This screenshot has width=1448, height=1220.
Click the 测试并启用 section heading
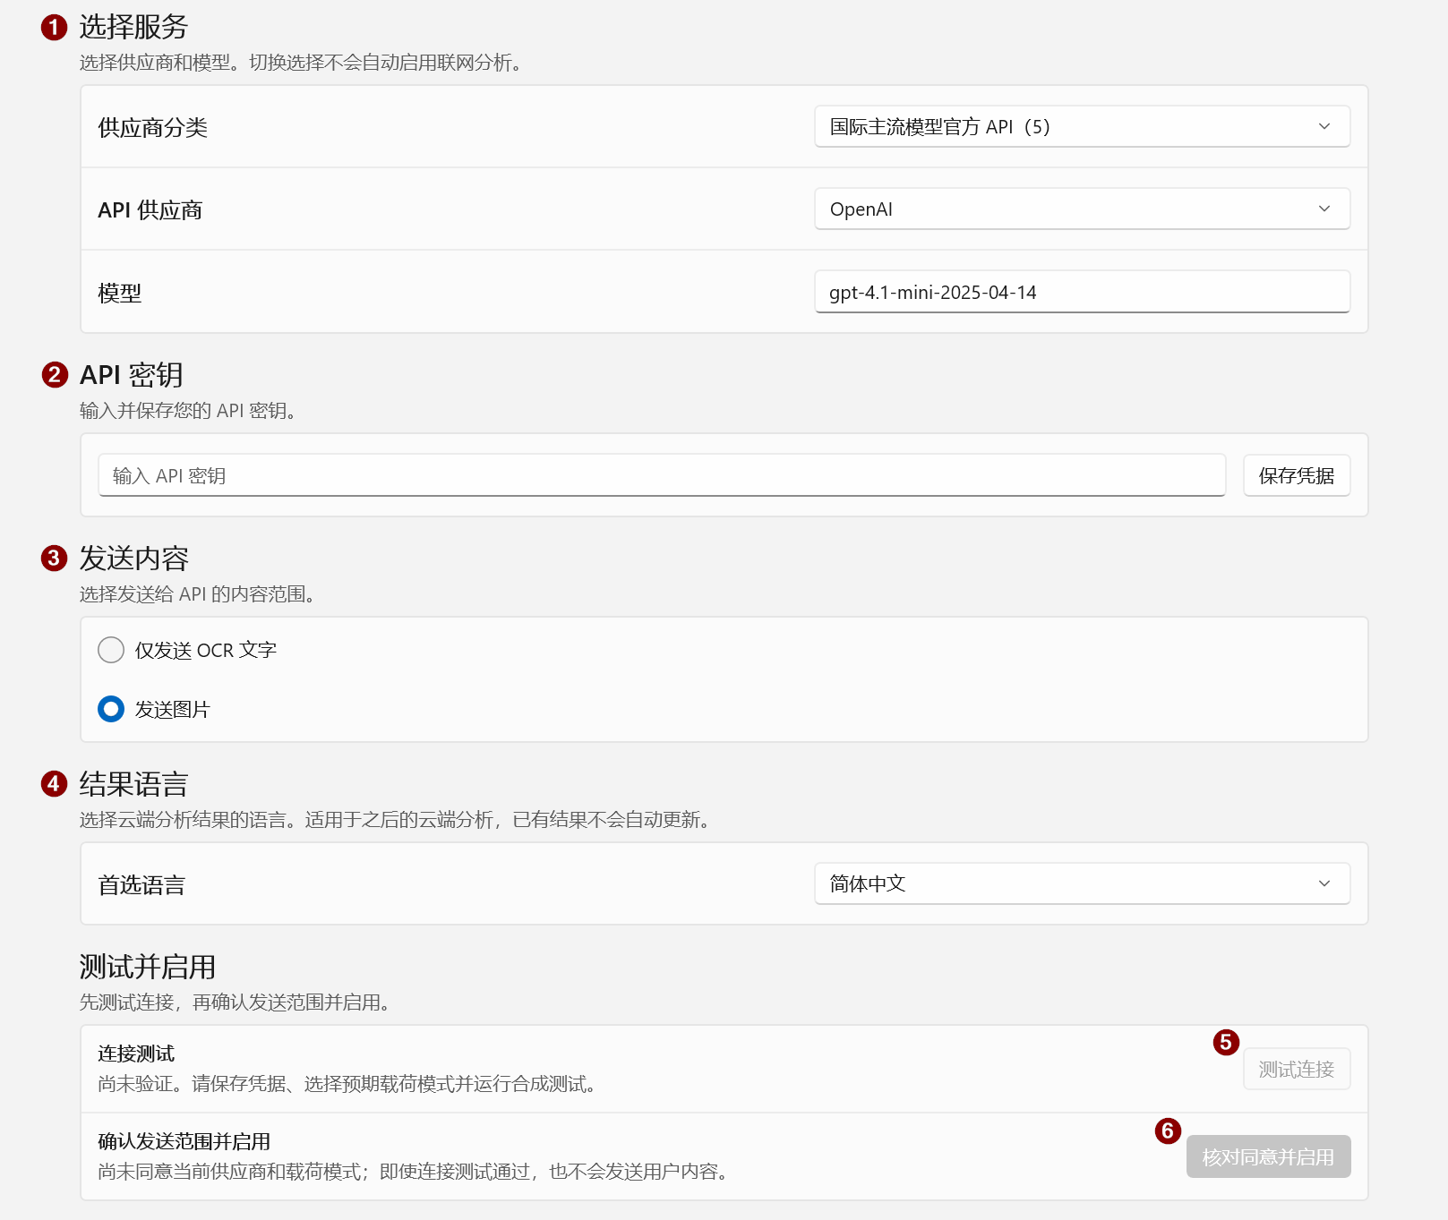(148, 967)
